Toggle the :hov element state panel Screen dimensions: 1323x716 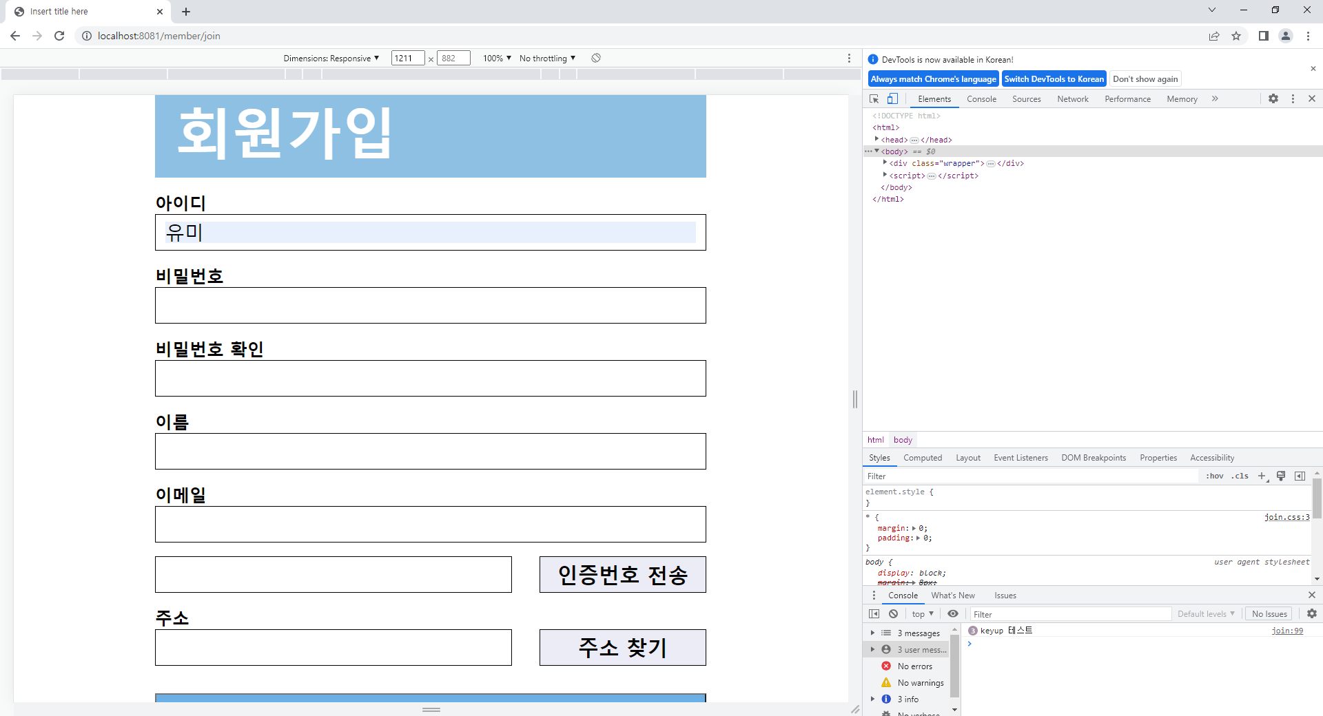1215,476
